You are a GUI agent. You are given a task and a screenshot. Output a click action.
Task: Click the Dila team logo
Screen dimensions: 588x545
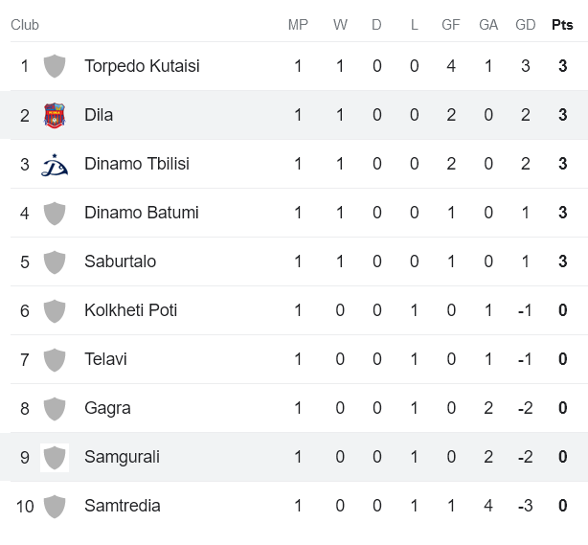(x=55, y=115)
